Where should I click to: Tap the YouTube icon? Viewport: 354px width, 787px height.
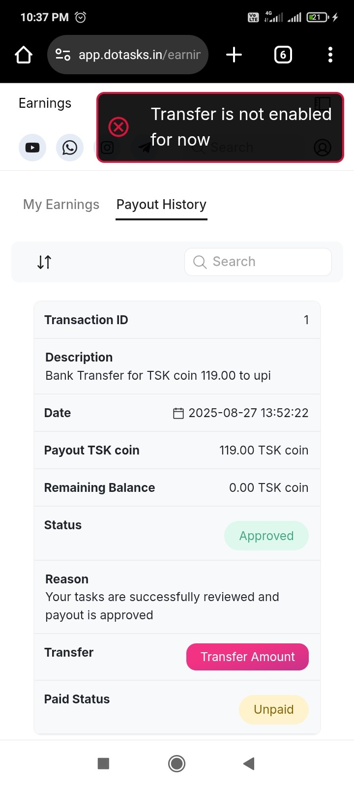point(32,147)
